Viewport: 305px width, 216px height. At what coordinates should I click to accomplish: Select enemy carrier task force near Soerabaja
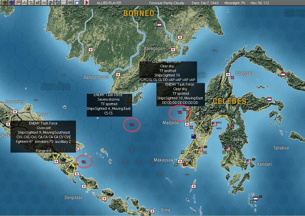84,162
